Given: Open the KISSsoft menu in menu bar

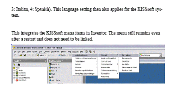Looking at the screenshot, I should (x=75, y=52).
